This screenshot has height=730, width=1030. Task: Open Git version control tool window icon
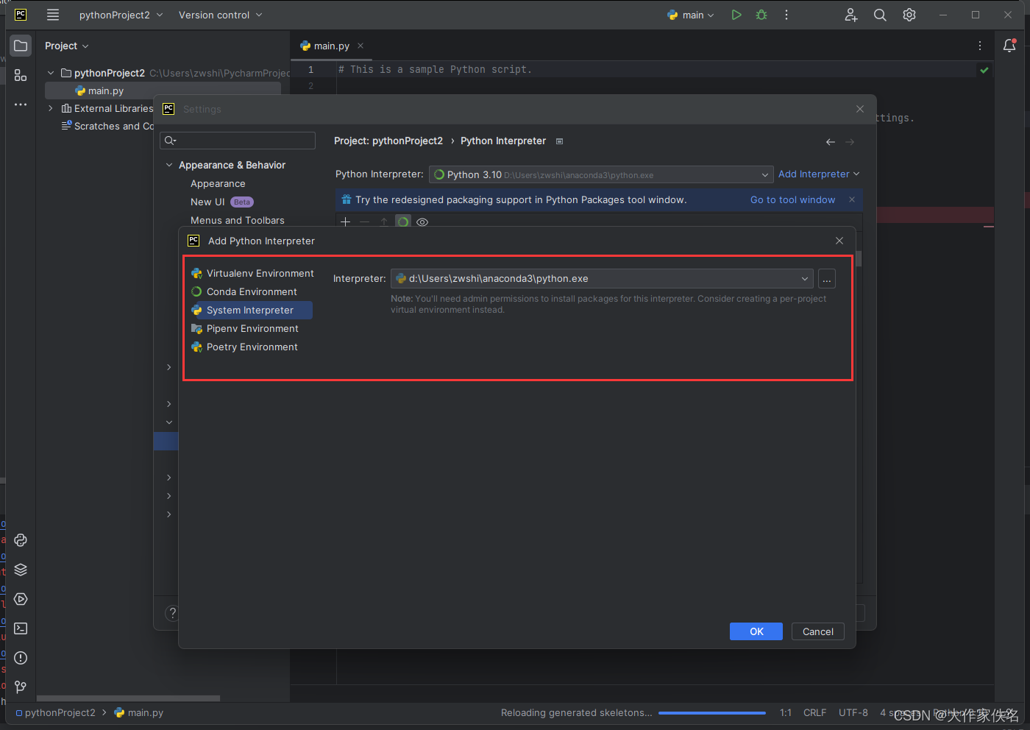pyautogui.click(x=21, y=687)
